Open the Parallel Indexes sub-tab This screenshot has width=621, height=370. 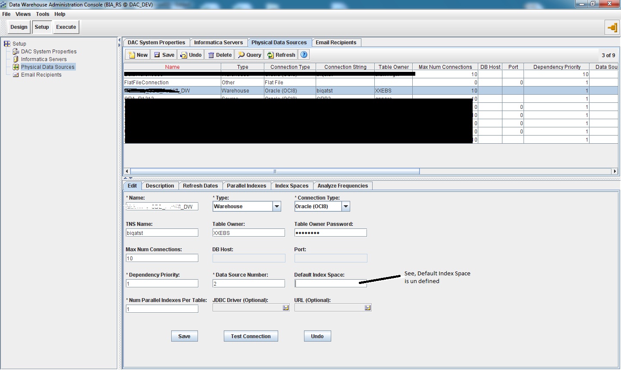click(247, 186)
